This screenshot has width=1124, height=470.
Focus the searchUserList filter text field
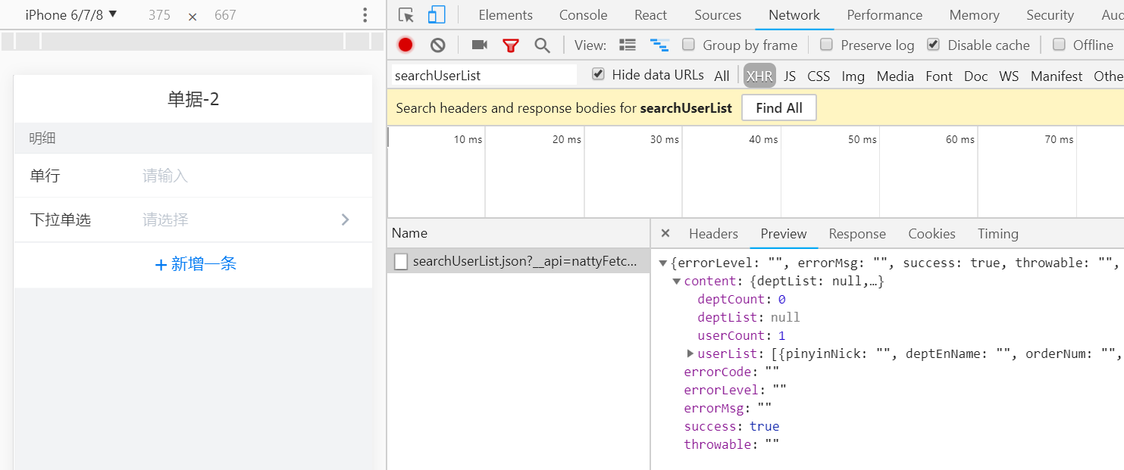(x=484, y=75)
